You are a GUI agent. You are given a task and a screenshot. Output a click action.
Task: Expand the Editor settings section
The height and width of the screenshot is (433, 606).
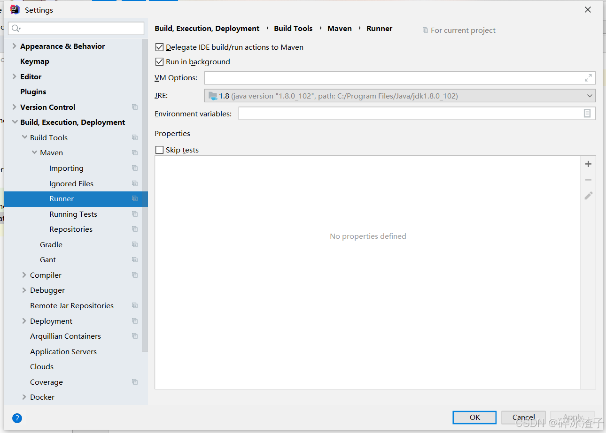click(x=14, y=76)
